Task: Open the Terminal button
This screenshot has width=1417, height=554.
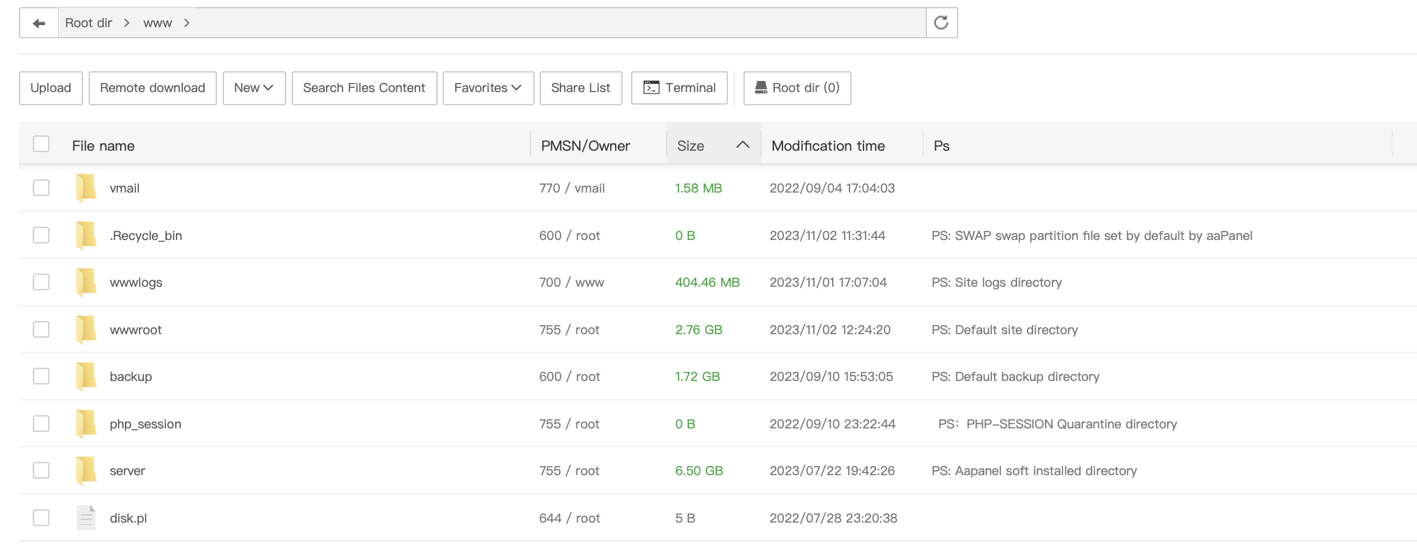Action: (x=679, y=88)
